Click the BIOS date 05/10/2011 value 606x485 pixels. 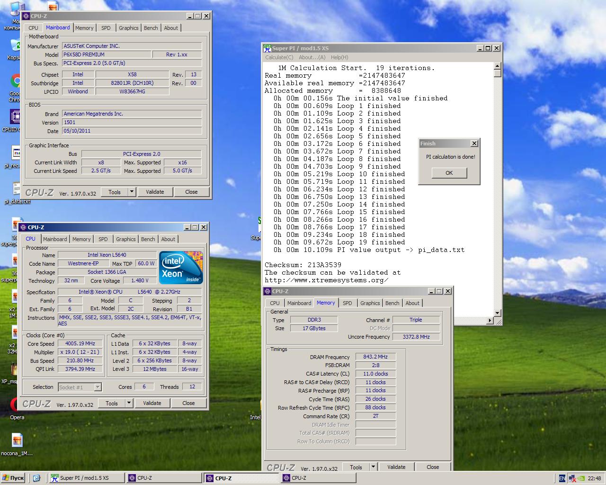click(x=132, y=131)
